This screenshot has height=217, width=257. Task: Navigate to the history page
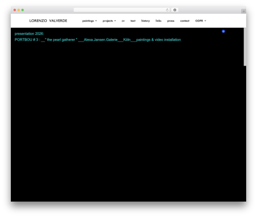[145, 21]
